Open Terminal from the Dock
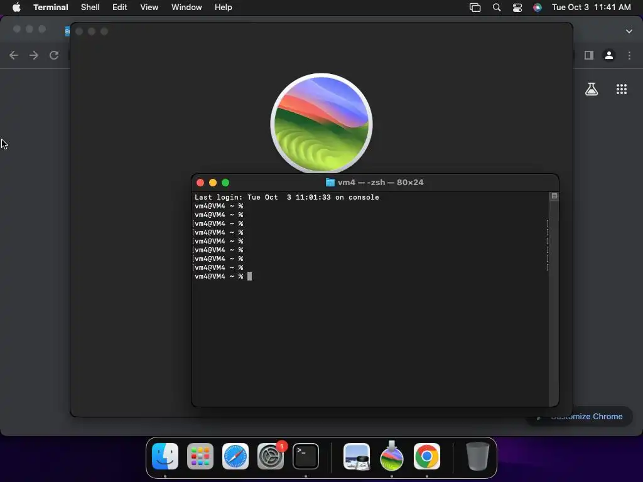 tap(306, 456)
